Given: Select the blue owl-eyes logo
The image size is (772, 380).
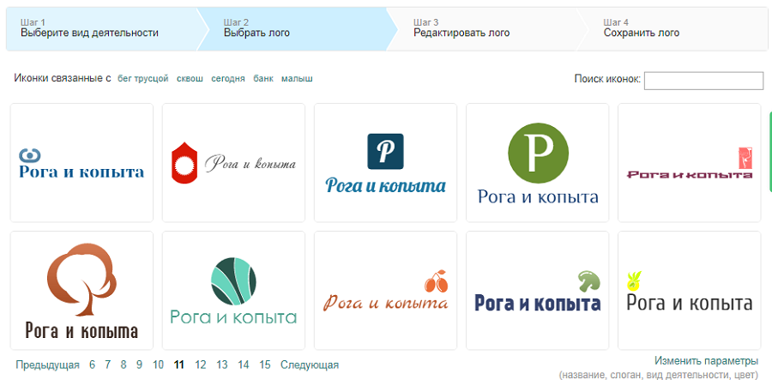Looking at the screenshot, I should point(81,163).
